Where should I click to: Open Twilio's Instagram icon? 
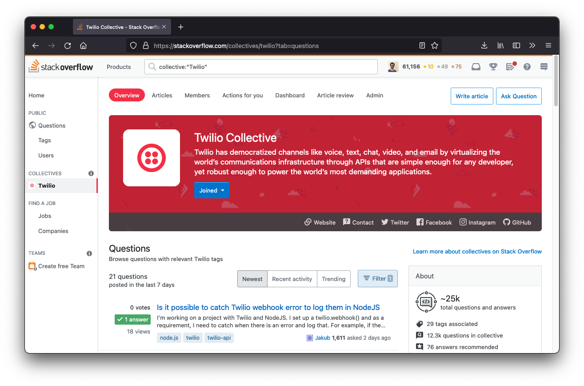[x=477, y=222]
